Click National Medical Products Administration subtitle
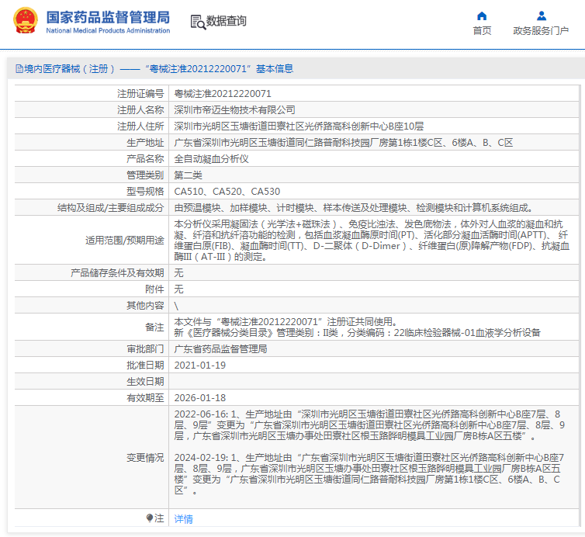Viewport: 585px width, 537px height. tap(108, 30)
